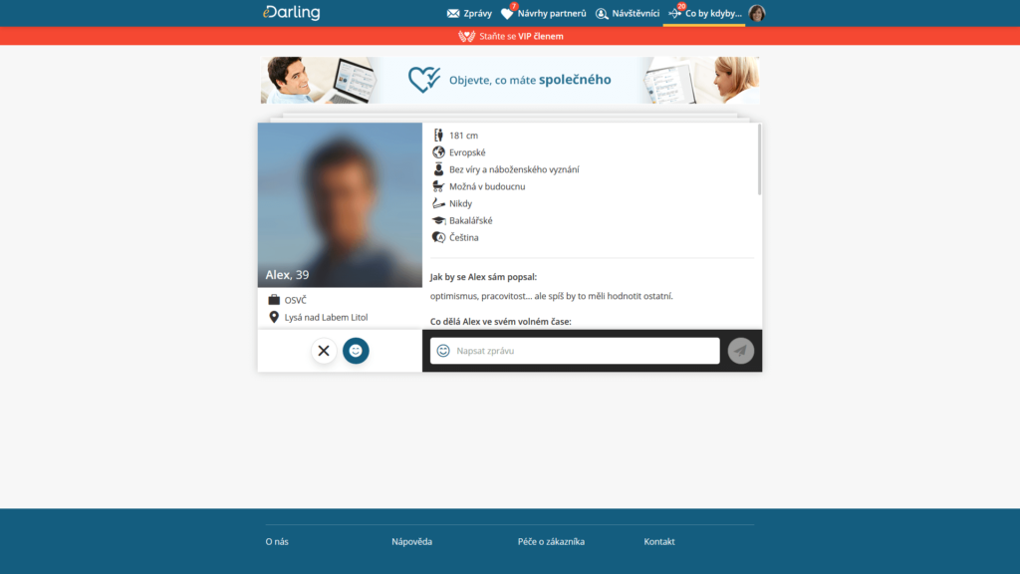This screenshot has height=574, width=1020.
Task: Open the eDarling logo home link
Action: (292, 12)
